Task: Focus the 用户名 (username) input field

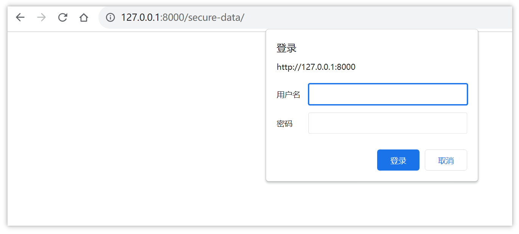Action: pyautogui.click(x=388, y=94)
